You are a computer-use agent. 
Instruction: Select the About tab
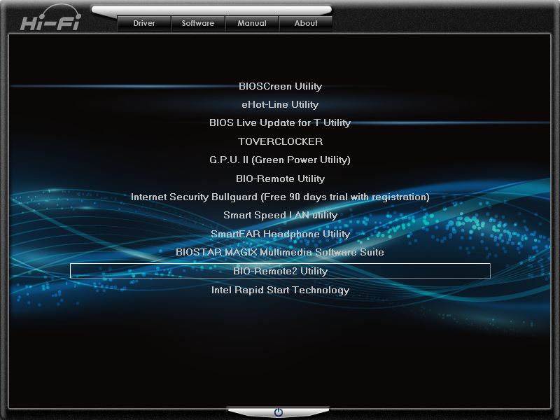306,24
